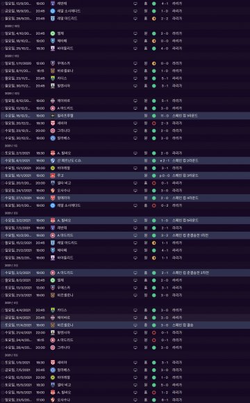Open the 11-0 match result
Screen dimensions: 250x403
coord(165,116)
